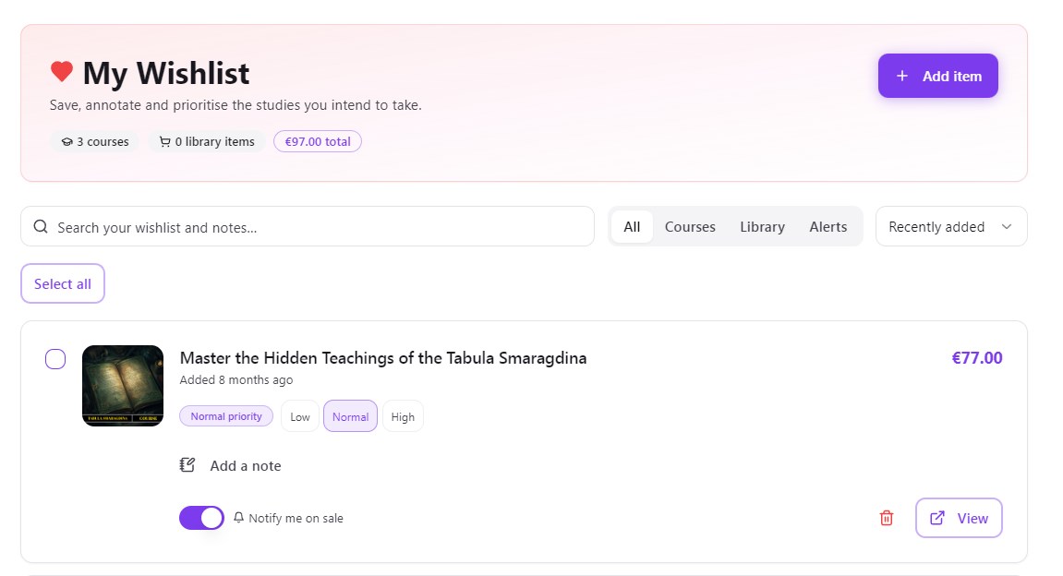The height and width of the screenshot is (576, 1063).
Task: Open the Tabula Smaragdina course thumbnail
Action: pyautogui.click(x=123, y=386)
